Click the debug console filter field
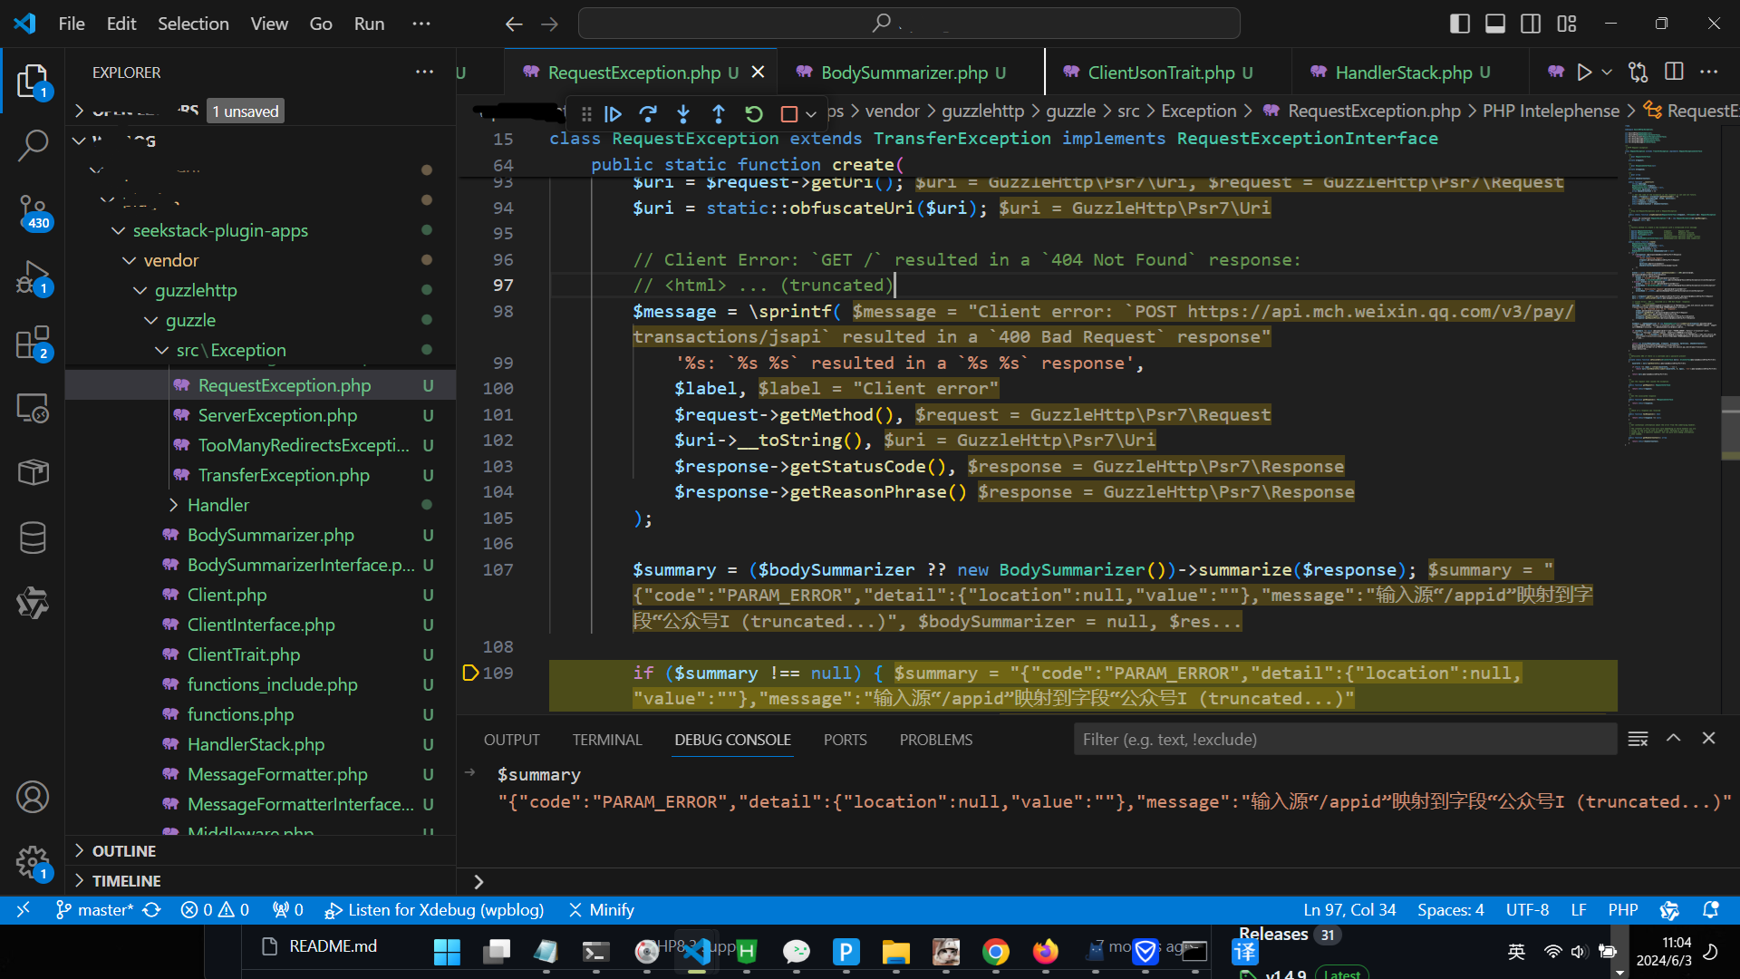 (1345, 740)
